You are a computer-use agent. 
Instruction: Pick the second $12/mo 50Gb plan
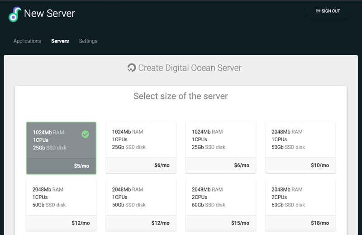[x=141, y=205]
